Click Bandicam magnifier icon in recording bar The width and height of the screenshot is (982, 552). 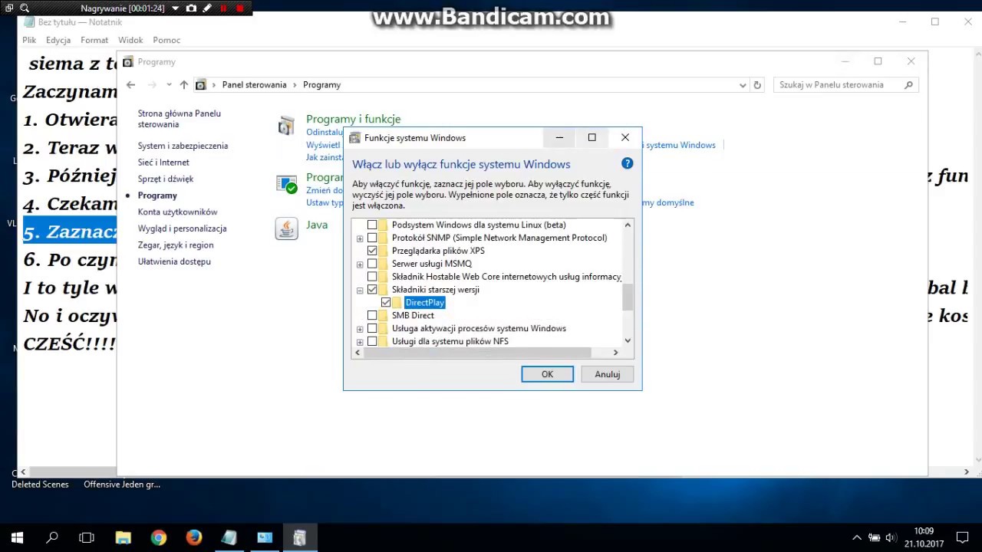(25, 8)
